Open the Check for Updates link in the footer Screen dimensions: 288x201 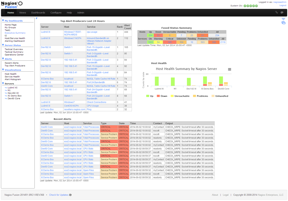pyautogui.click(x=60, y=195)
